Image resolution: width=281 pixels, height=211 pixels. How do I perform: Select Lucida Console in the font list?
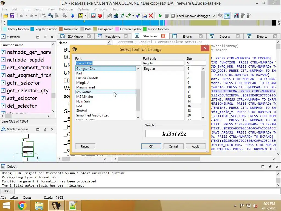tap(105, 78)
